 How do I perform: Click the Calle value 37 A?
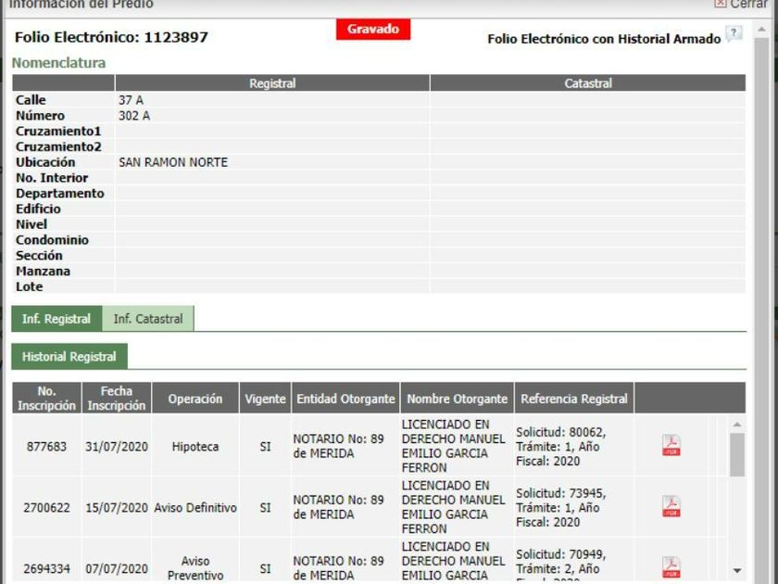pos(131,100)
